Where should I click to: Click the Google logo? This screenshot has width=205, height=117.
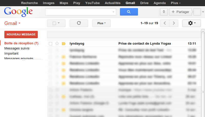tap(18, 12)
